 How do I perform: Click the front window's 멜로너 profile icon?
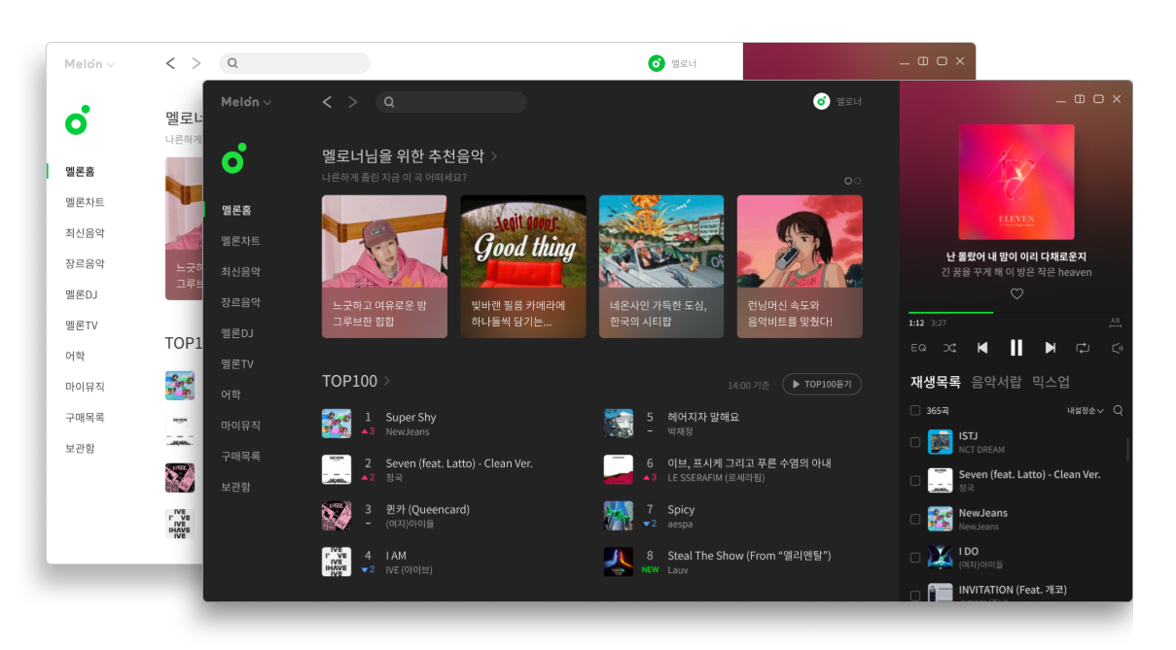pyautogui.click(x=822, y=101)
